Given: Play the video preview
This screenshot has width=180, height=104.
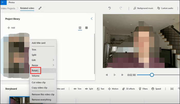Looking at the screenshot, I should (115, 75).
